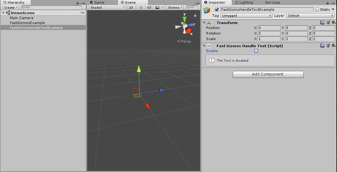Viewport: 337px width, 172px height.
Task: Open Transform component help reference icon
Action: [x=322, y=23]
